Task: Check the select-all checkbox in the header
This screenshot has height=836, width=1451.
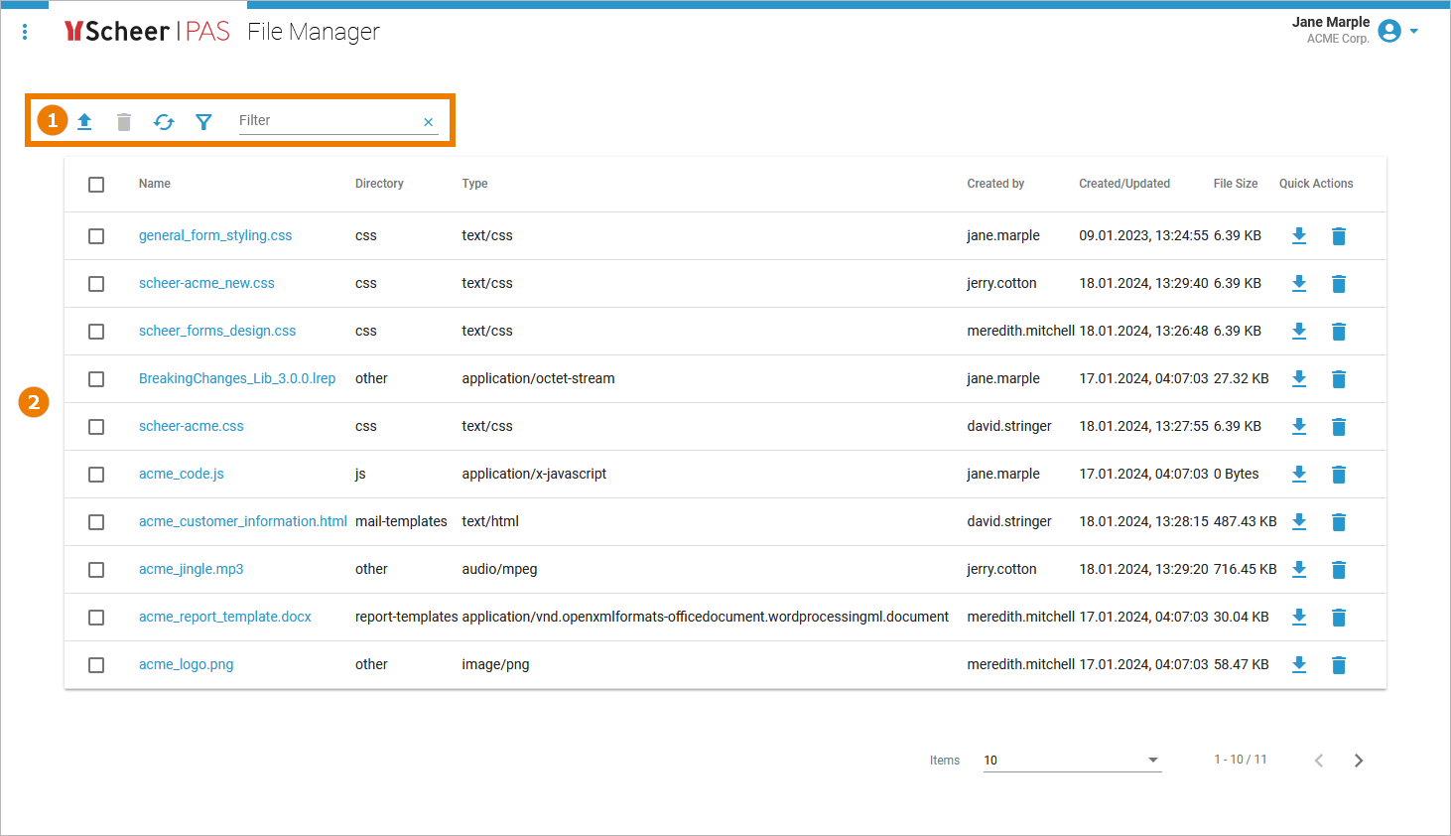Action: 96,184
